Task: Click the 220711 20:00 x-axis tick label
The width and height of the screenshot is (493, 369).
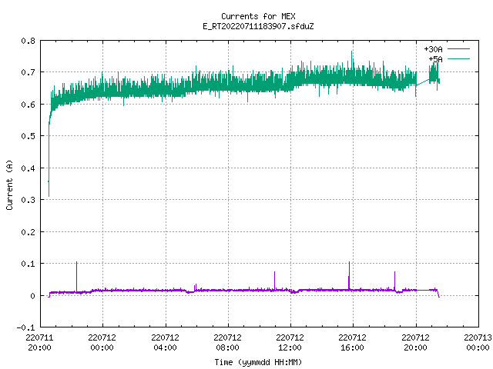Action: (39, 343)
